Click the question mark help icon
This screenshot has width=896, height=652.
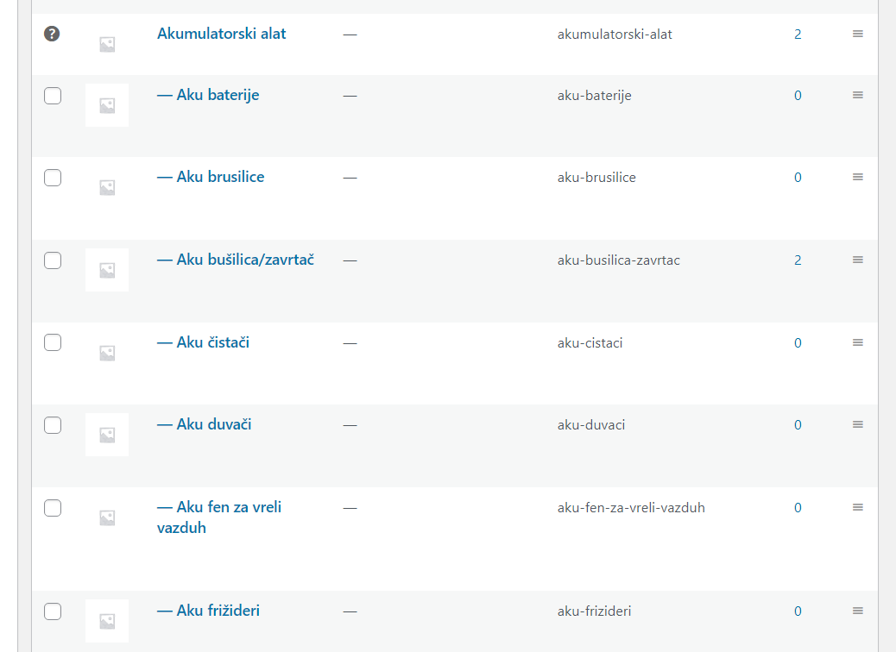pyautogui.click(x=52, y=34)
